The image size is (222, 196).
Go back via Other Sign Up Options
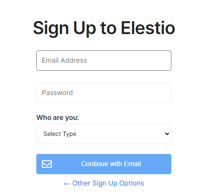coord(104,183)
